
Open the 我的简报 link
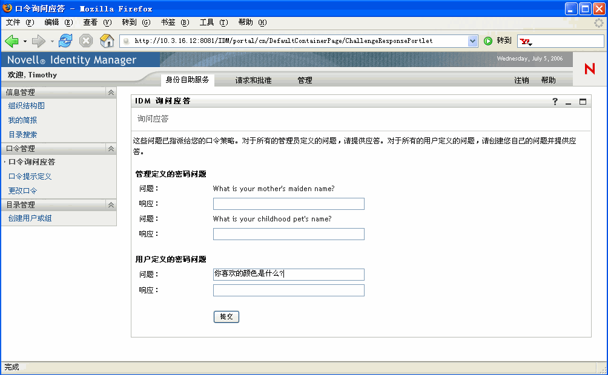(22, 120)
